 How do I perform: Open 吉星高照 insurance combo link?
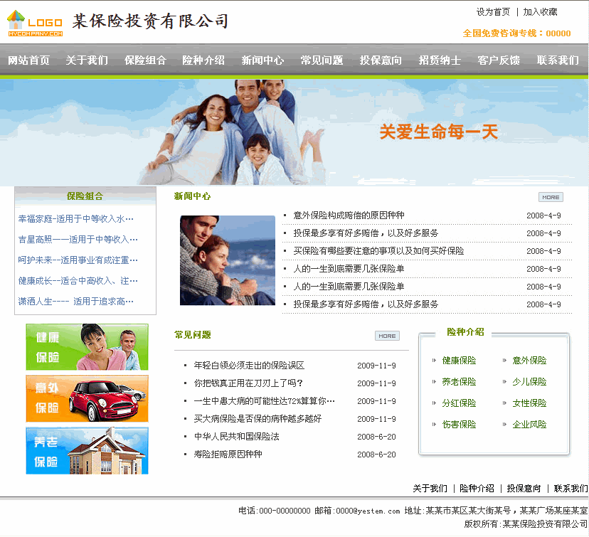tap(78, 240)
